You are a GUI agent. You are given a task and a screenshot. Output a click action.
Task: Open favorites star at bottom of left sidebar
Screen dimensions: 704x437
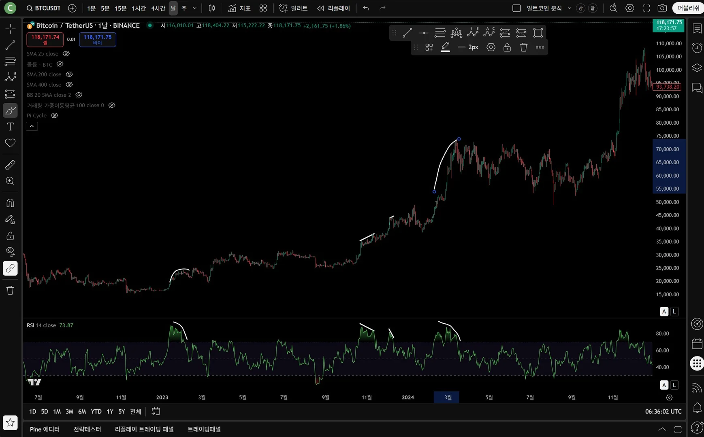click(x=10, y=423)
